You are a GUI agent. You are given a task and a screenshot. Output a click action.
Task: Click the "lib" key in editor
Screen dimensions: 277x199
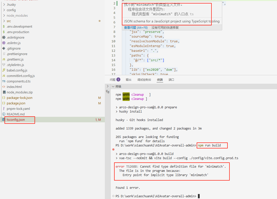(x=134, y=70)
